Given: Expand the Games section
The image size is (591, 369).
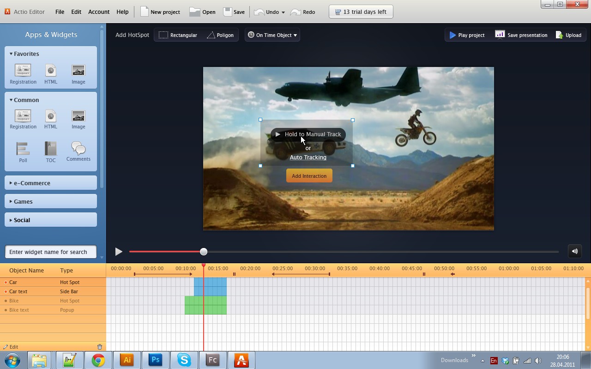Looking at the screenshot, I should 51,201.
